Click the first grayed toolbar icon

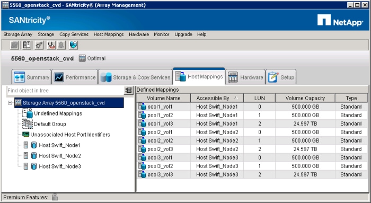pyautogui.click(x=15, y=45)
